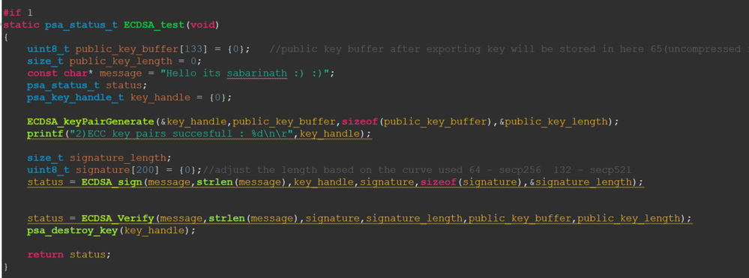Click the comment about secp256 and secp521

click(421, 170)
